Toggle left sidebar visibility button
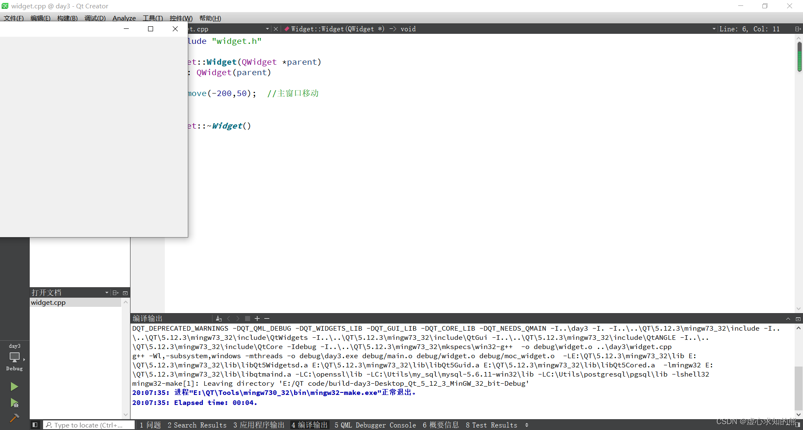 (x=35, y=425)
